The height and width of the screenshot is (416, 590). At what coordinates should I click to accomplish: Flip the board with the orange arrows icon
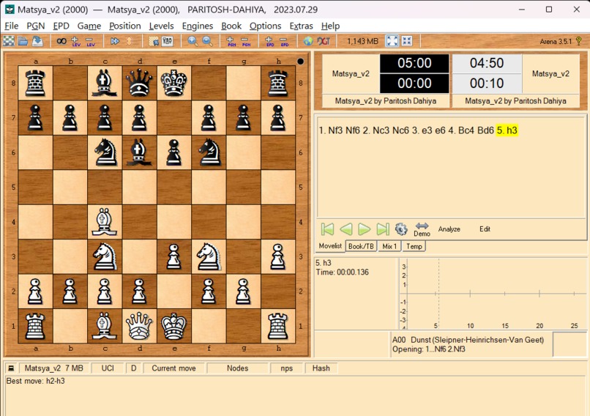tap(129, 41)
